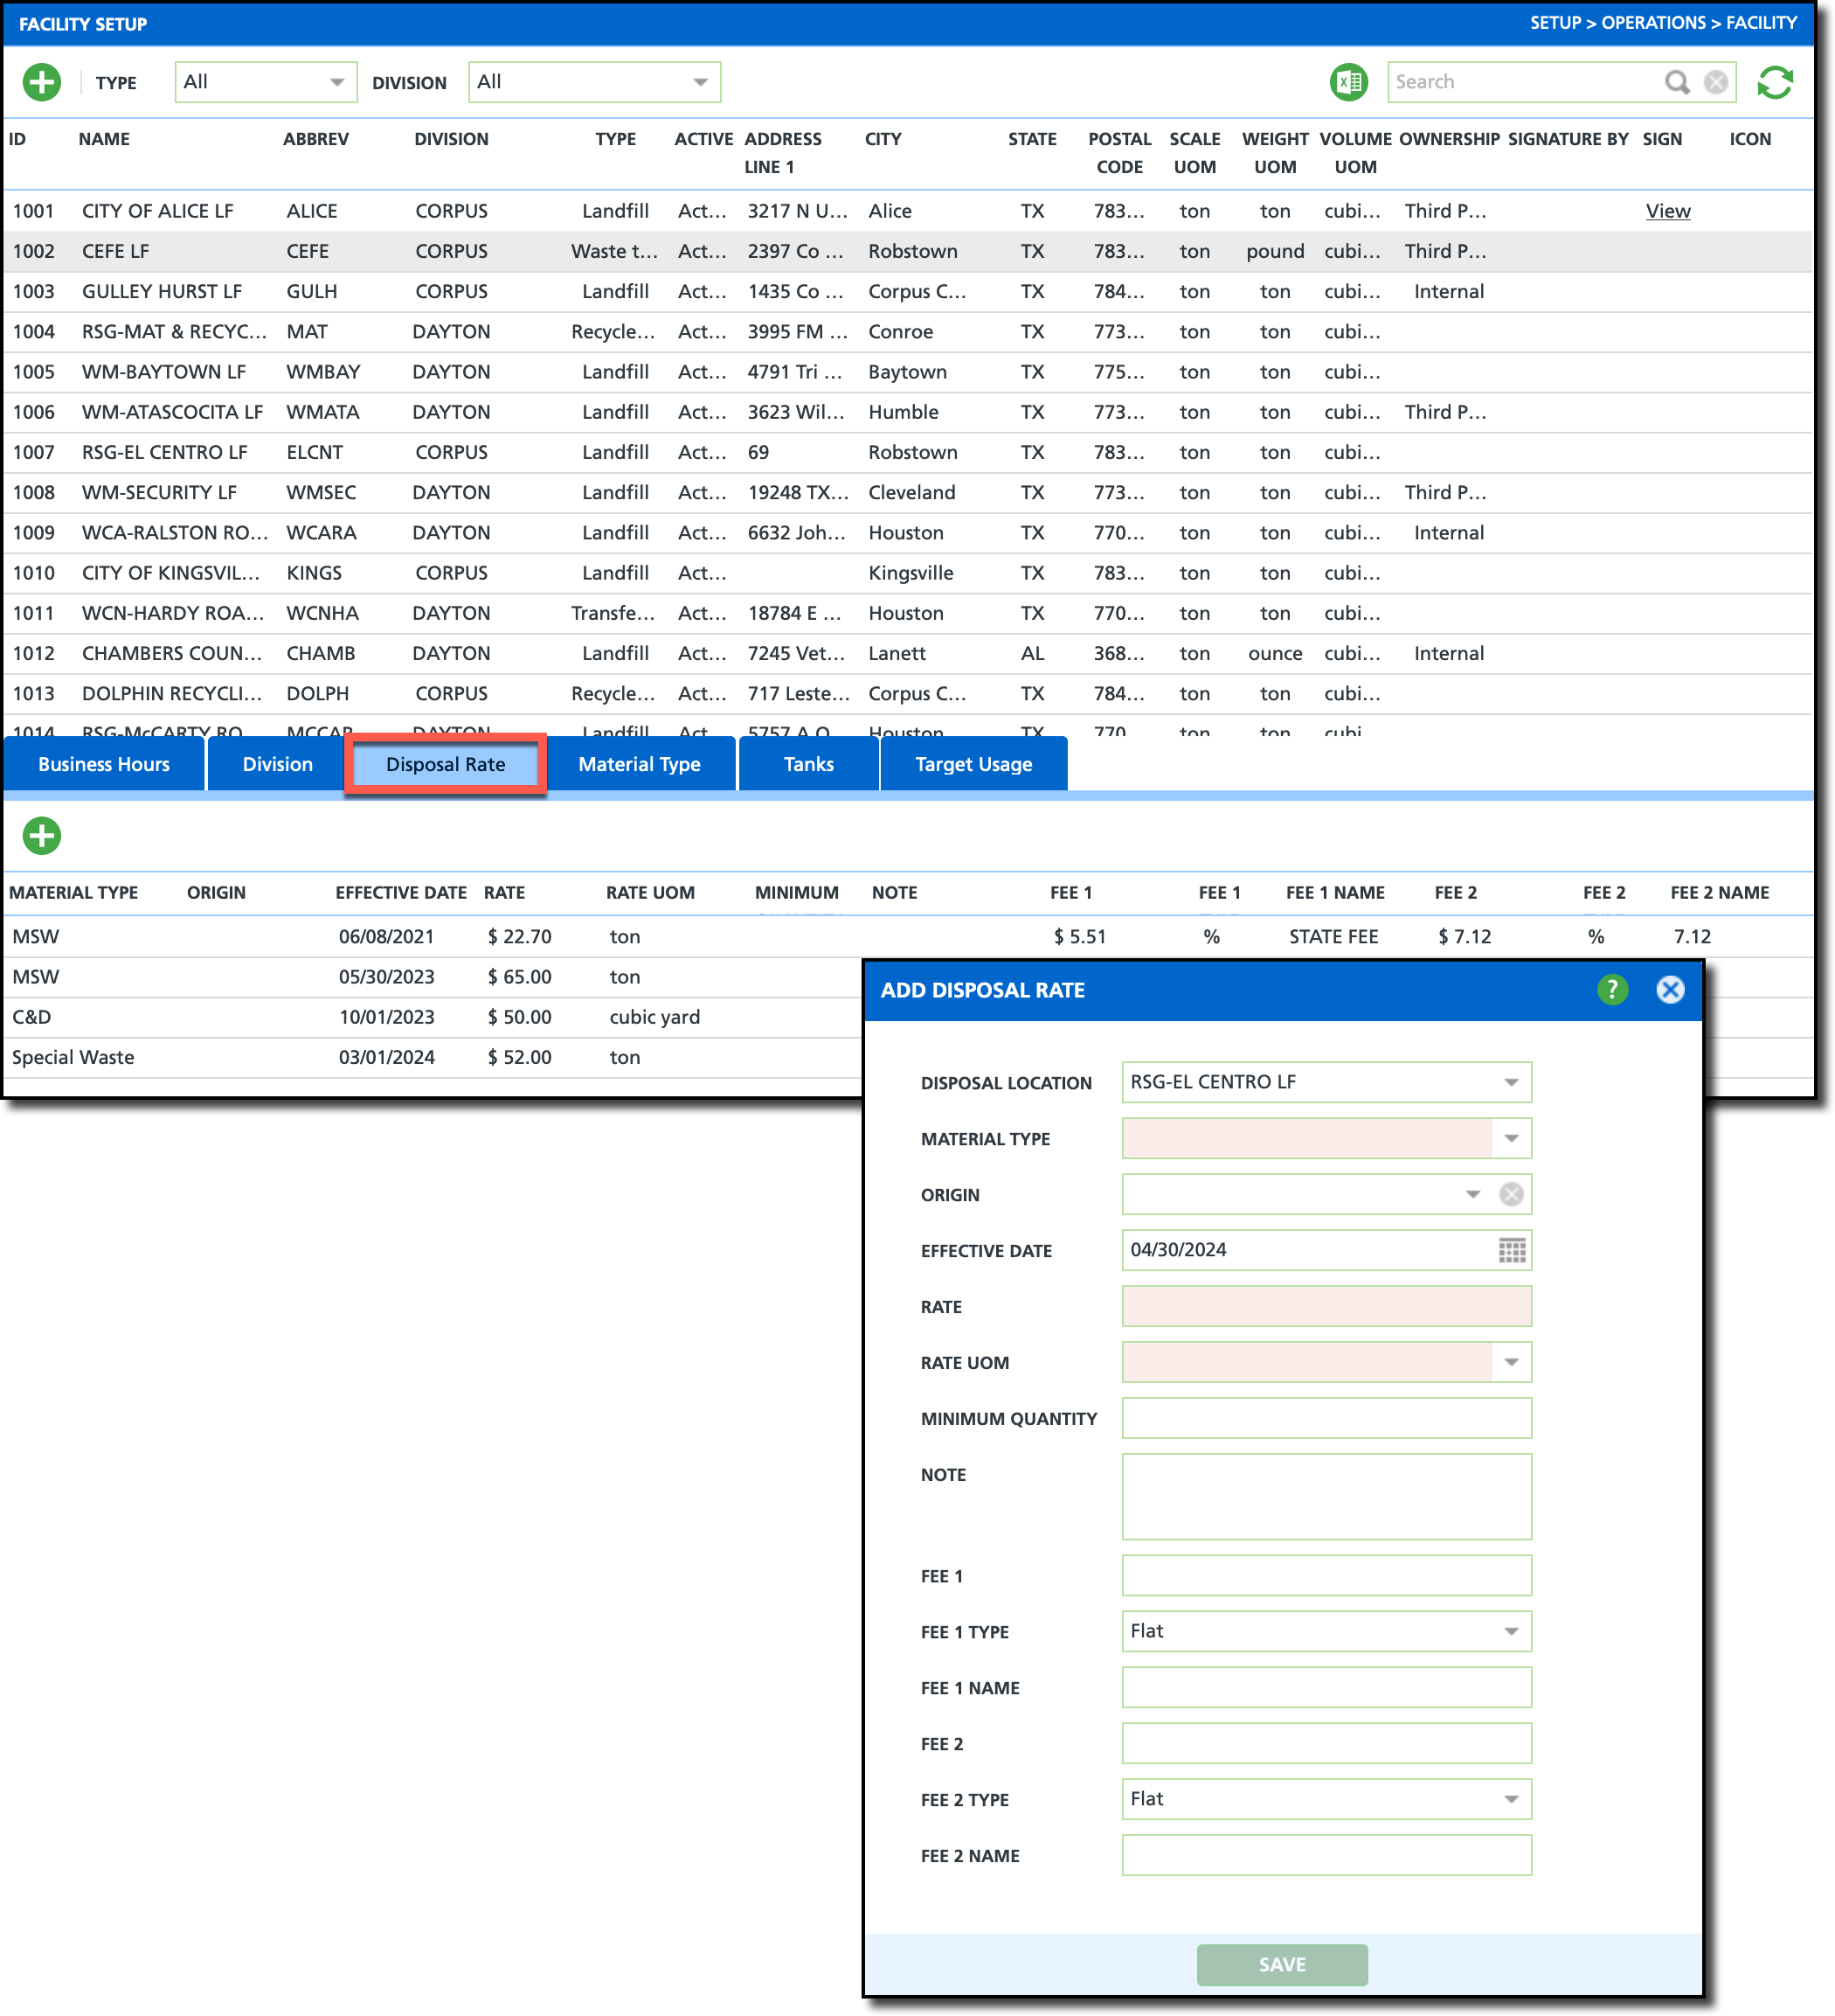1835x2016 pixels.
Task: Open the View signature link
Action: click(x=1667, y=211)
